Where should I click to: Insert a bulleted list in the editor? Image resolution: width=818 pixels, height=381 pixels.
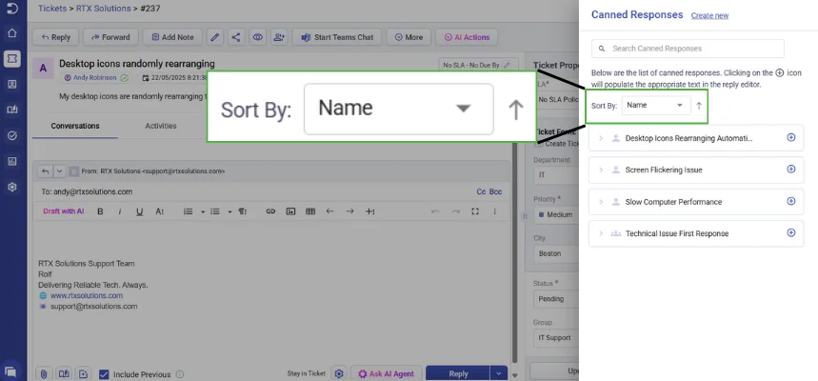coord(214,211)
